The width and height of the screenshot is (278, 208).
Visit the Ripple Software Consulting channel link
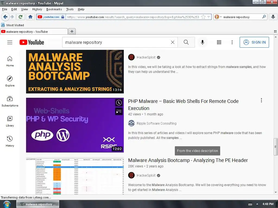[x=156, y=123]
